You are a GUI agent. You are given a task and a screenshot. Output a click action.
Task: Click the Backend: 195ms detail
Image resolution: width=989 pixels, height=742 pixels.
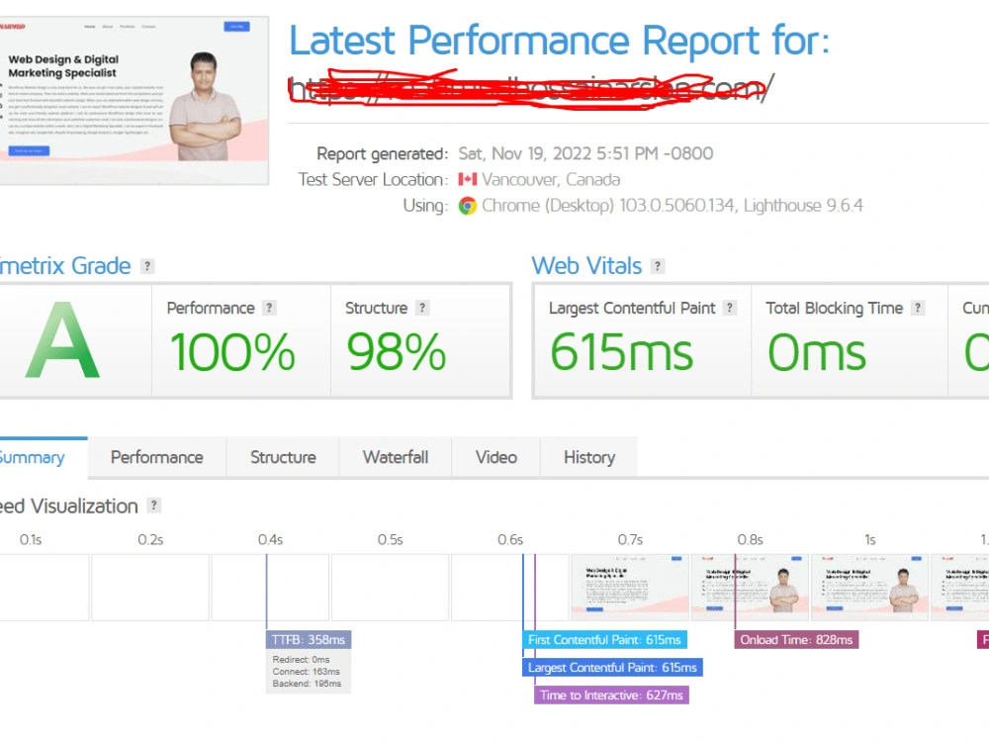point(307,684)
